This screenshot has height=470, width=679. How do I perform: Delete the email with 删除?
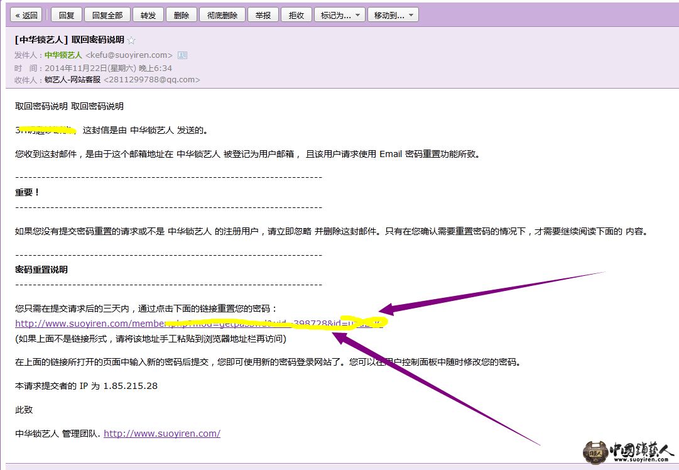click(182, 15)
